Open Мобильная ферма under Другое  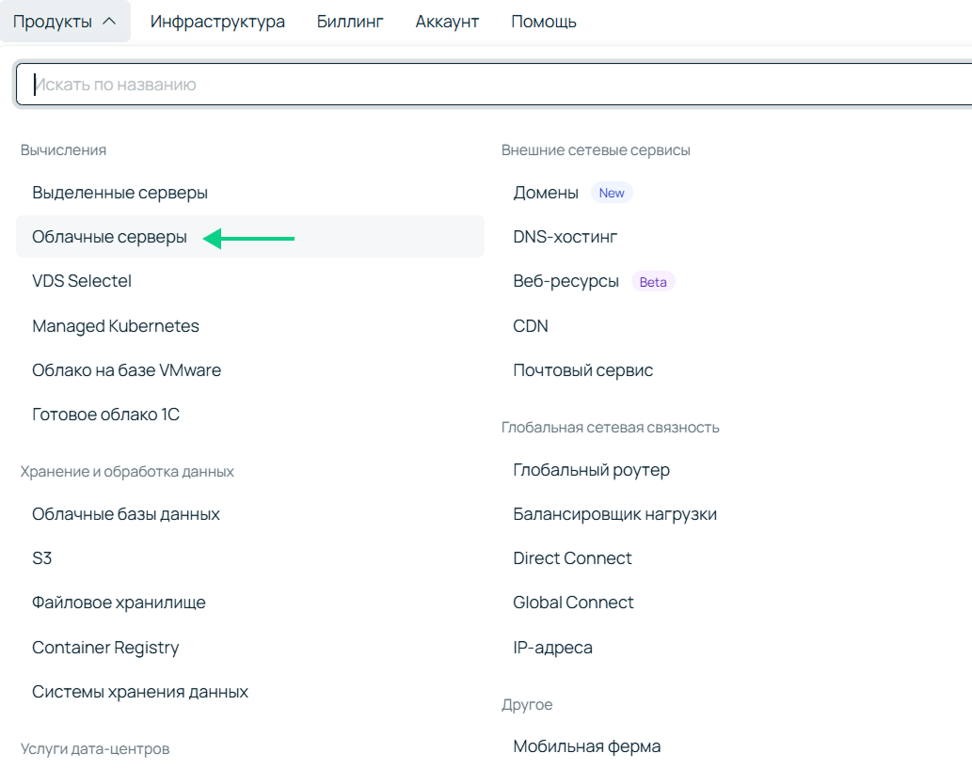(586, 745)
